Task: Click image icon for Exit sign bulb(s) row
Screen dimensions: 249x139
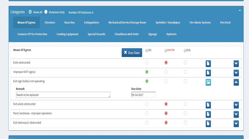Action: coord(208,82)
